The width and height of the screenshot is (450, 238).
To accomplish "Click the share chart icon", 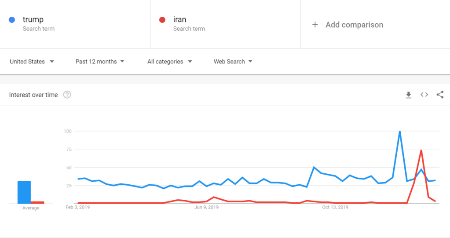I will pos(440,95).
